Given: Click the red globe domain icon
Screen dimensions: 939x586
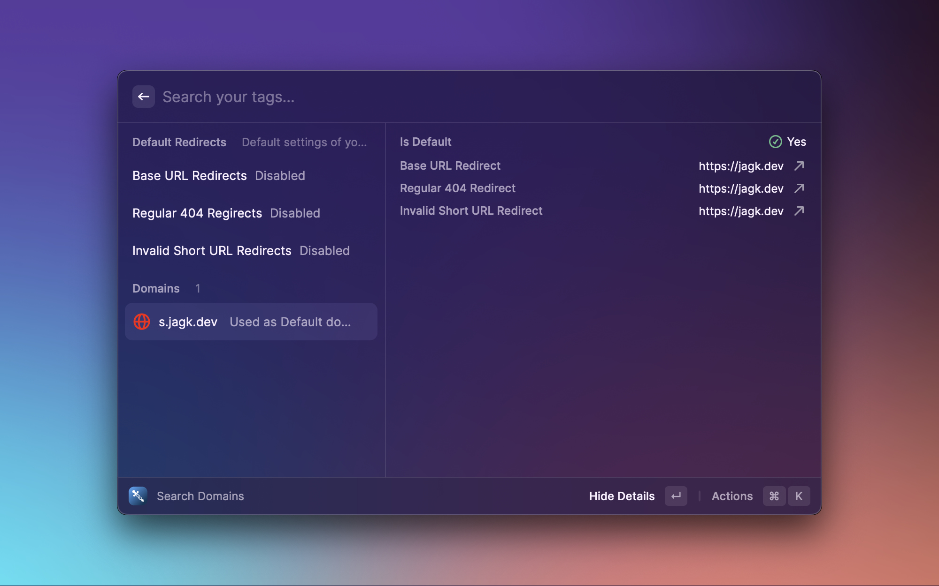Looking at the screenshot, I should click(142, 322).
